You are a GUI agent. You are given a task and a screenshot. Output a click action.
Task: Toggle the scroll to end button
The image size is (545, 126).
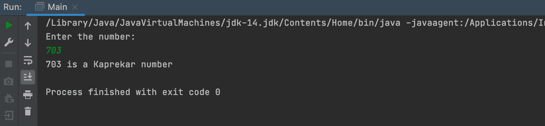[28, 77]
